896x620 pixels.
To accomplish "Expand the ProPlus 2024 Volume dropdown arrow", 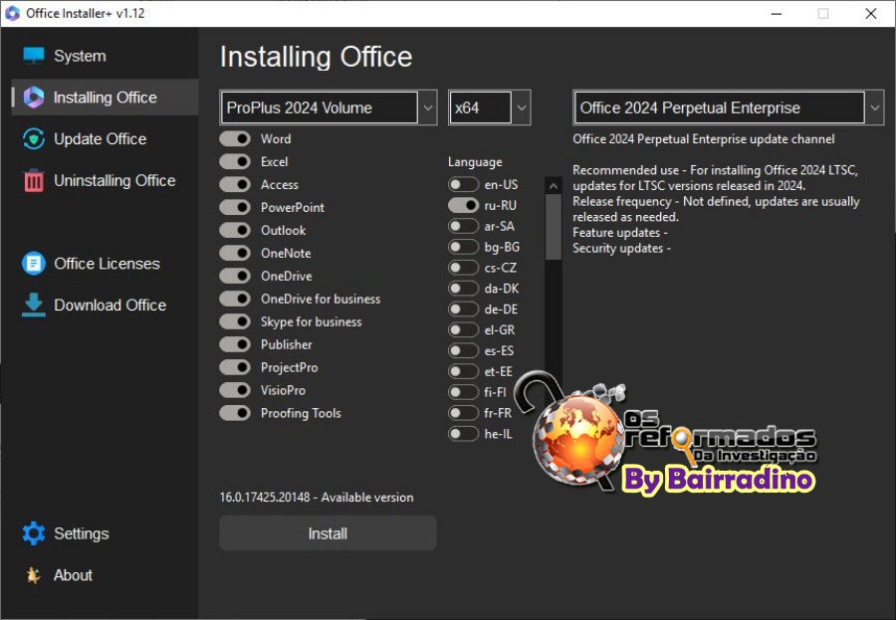I will 428,107.
